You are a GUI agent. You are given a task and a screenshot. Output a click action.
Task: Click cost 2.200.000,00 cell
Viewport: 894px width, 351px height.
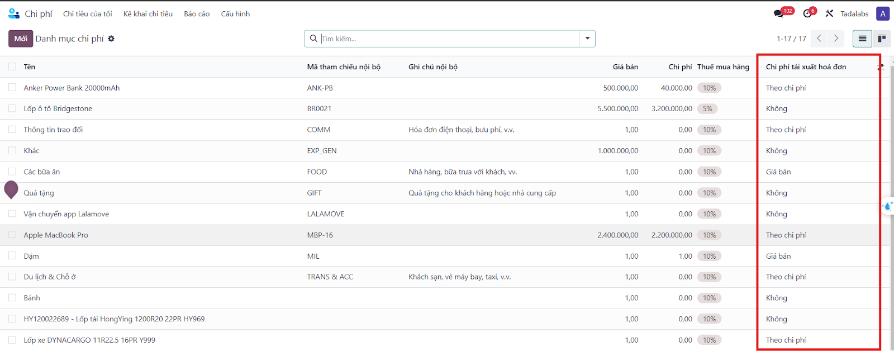pos(672,235)
